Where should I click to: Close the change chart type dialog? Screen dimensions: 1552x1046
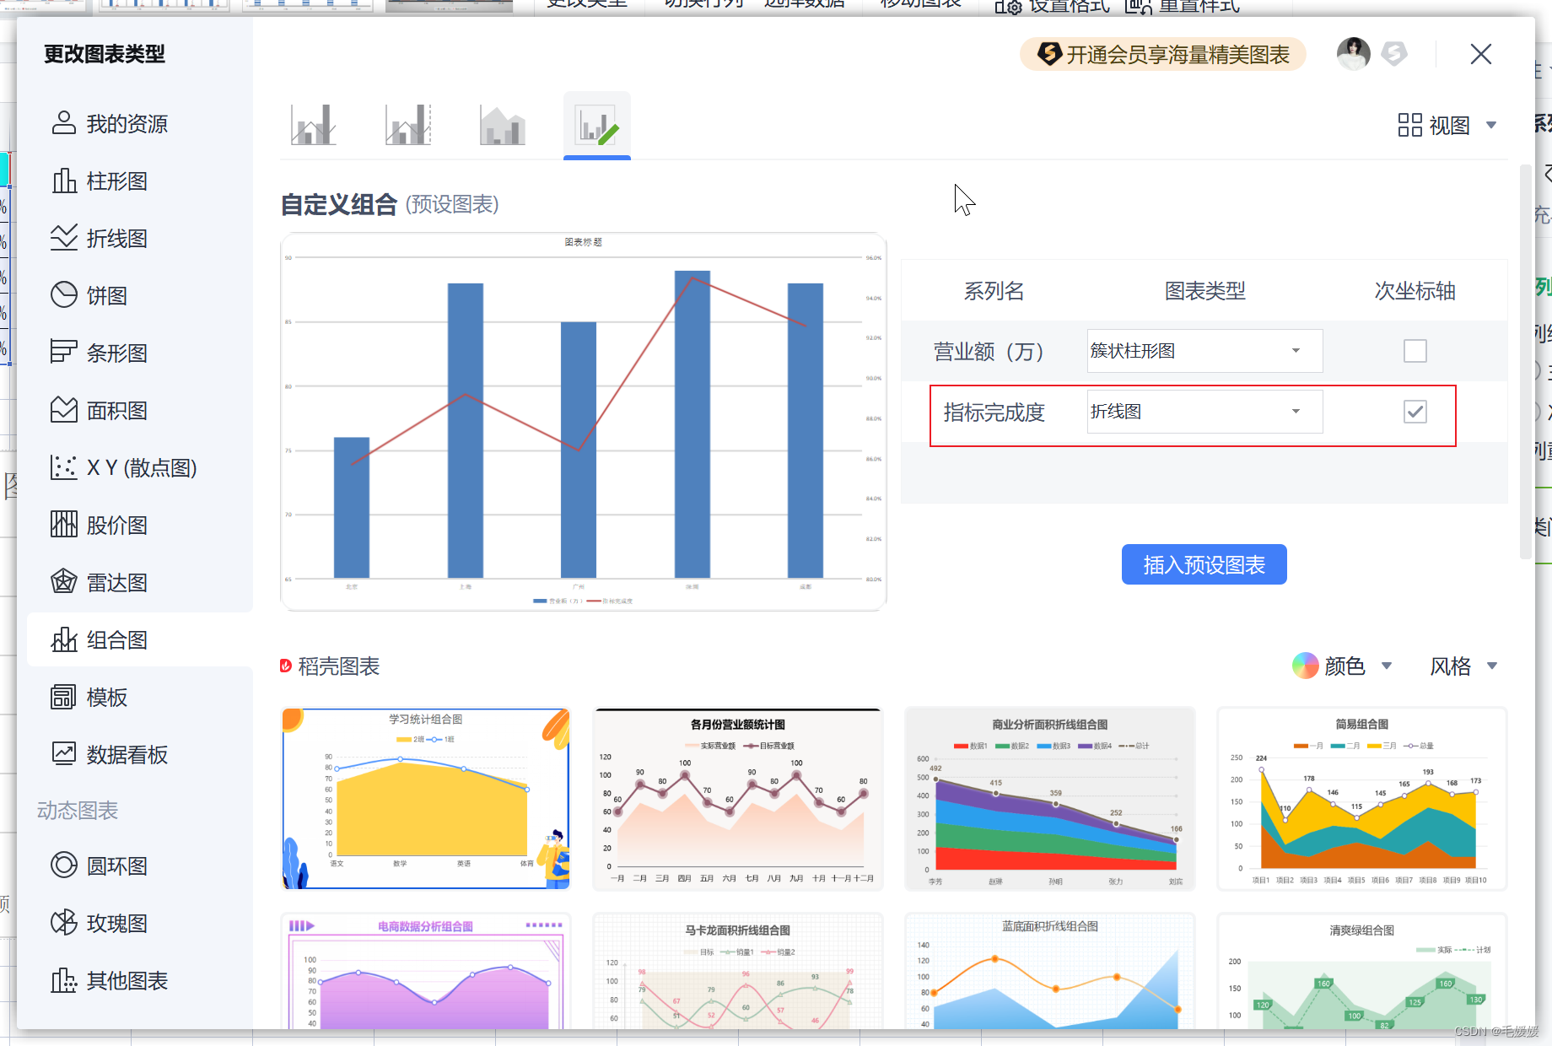(1480, 54)
